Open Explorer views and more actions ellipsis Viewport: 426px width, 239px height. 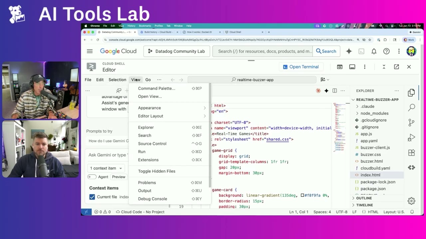[397, 91]
